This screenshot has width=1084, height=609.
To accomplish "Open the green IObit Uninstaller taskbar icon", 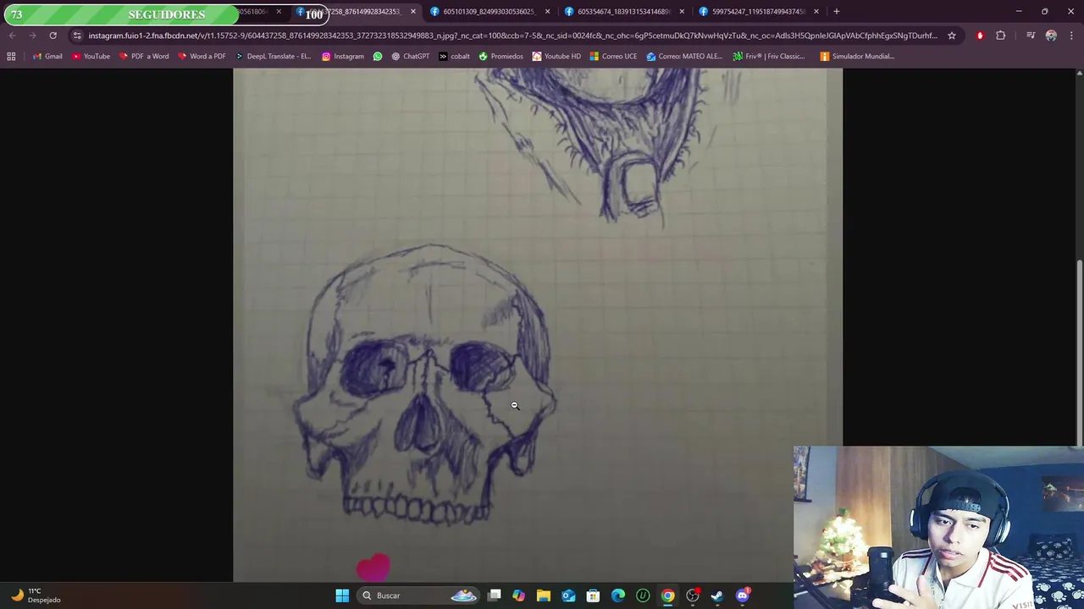I will point(643,595).
